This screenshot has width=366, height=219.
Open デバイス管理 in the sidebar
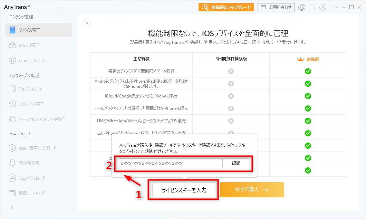(x=39, y=30)
